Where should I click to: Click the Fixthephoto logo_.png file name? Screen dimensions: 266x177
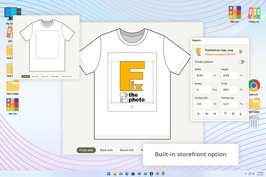click(219, 50)
